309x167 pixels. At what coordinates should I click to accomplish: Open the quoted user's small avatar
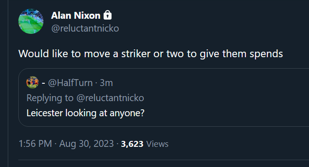click(x=33, y=82)
